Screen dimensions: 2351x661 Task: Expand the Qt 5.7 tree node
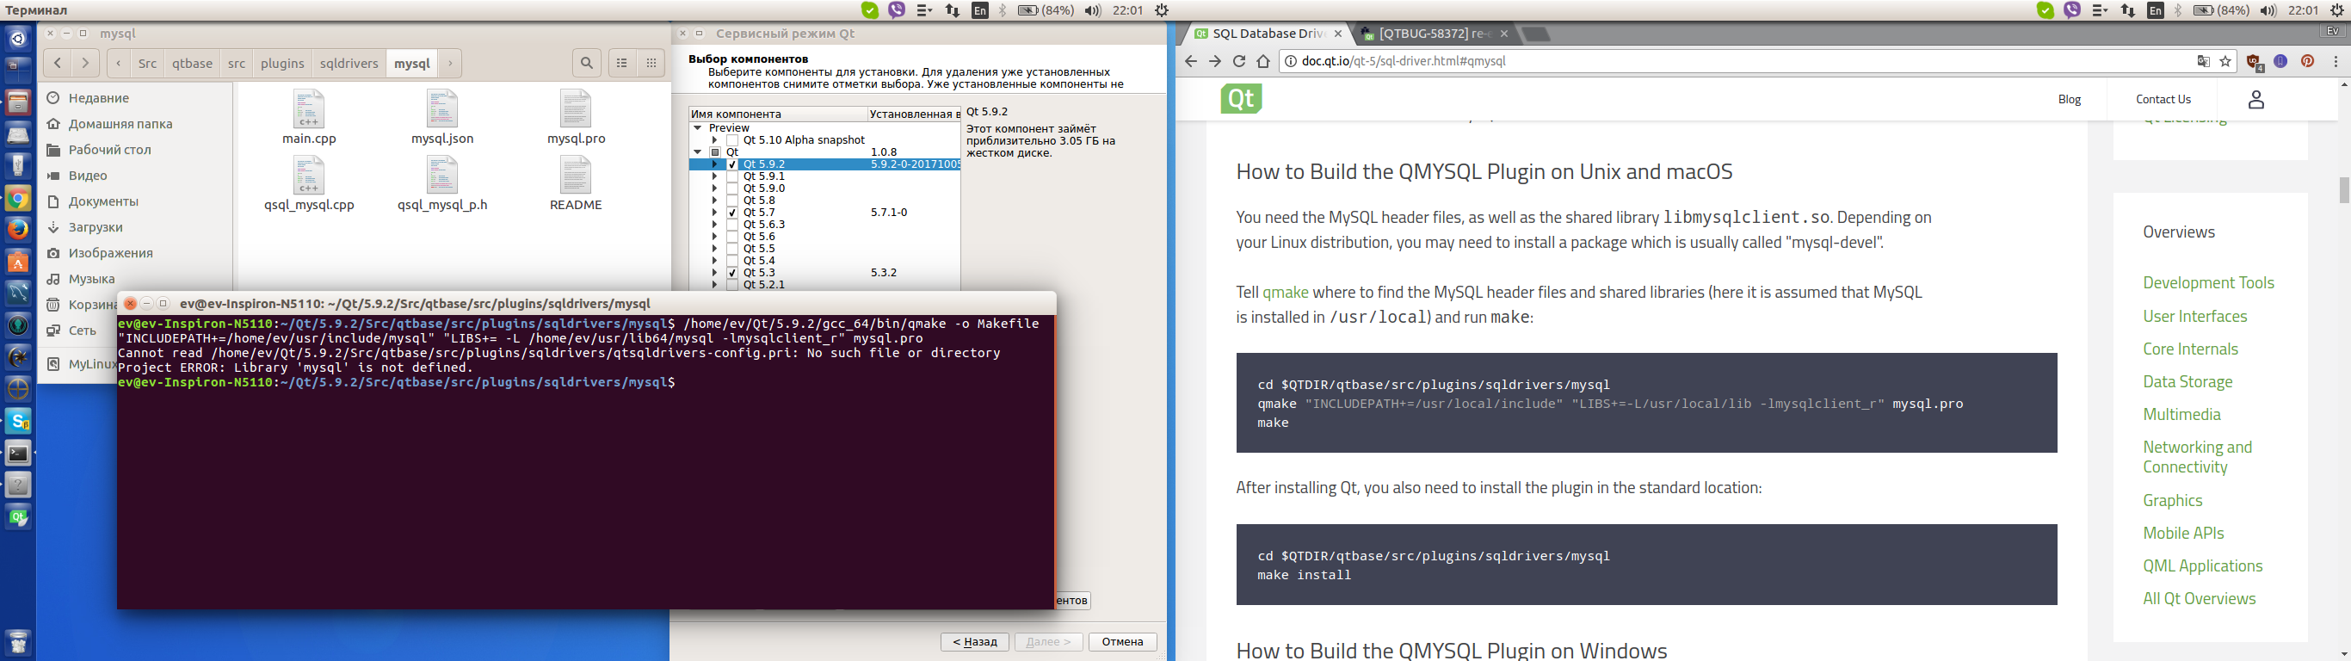pyautogui.click(x=714, y=212)
